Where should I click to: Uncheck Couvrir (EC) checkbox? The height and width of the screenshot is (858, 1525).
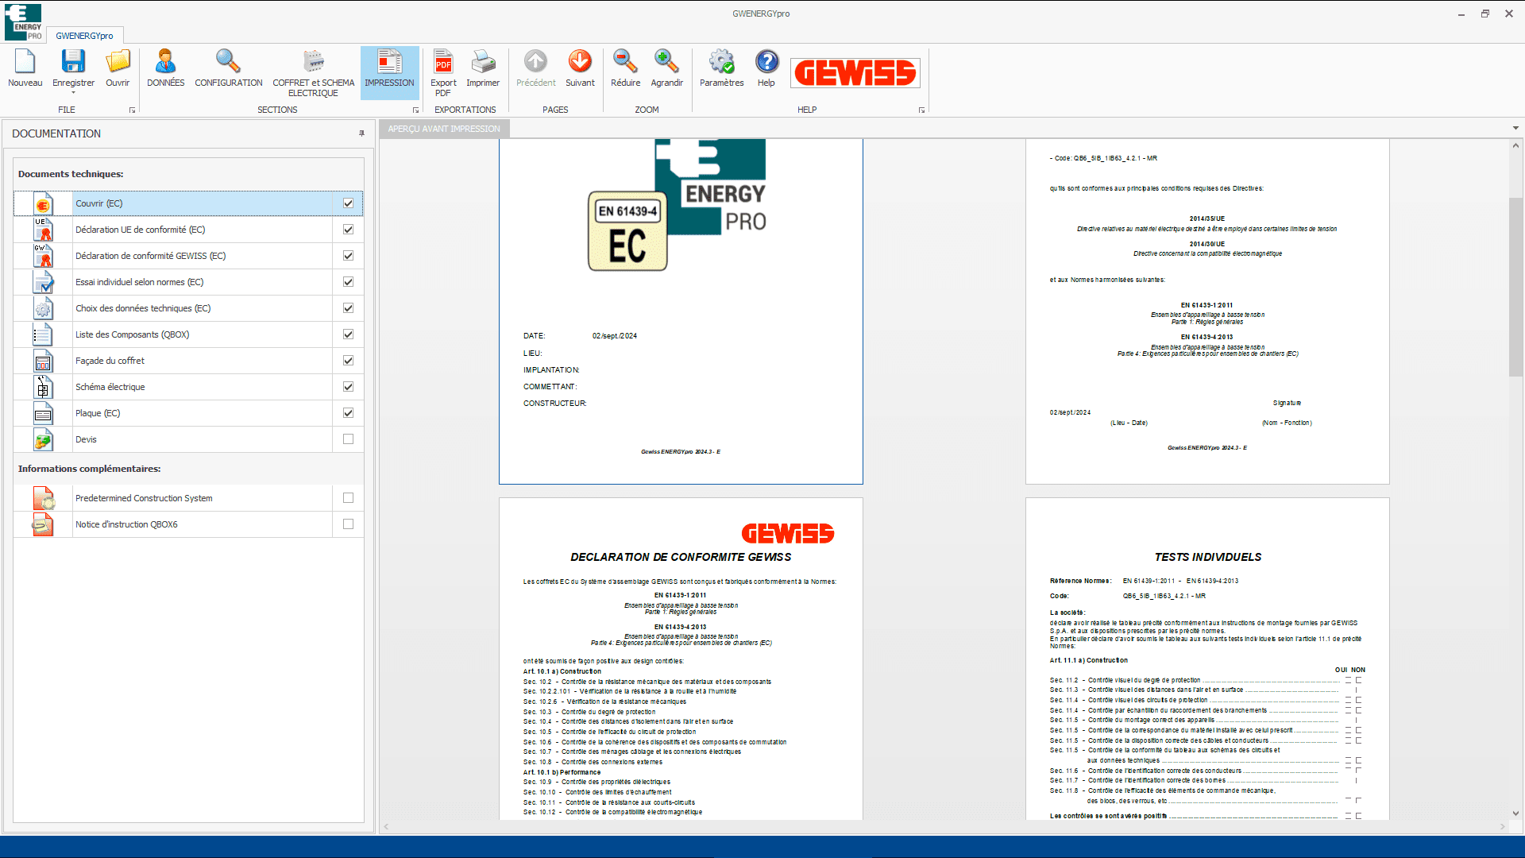pos(348,203)
